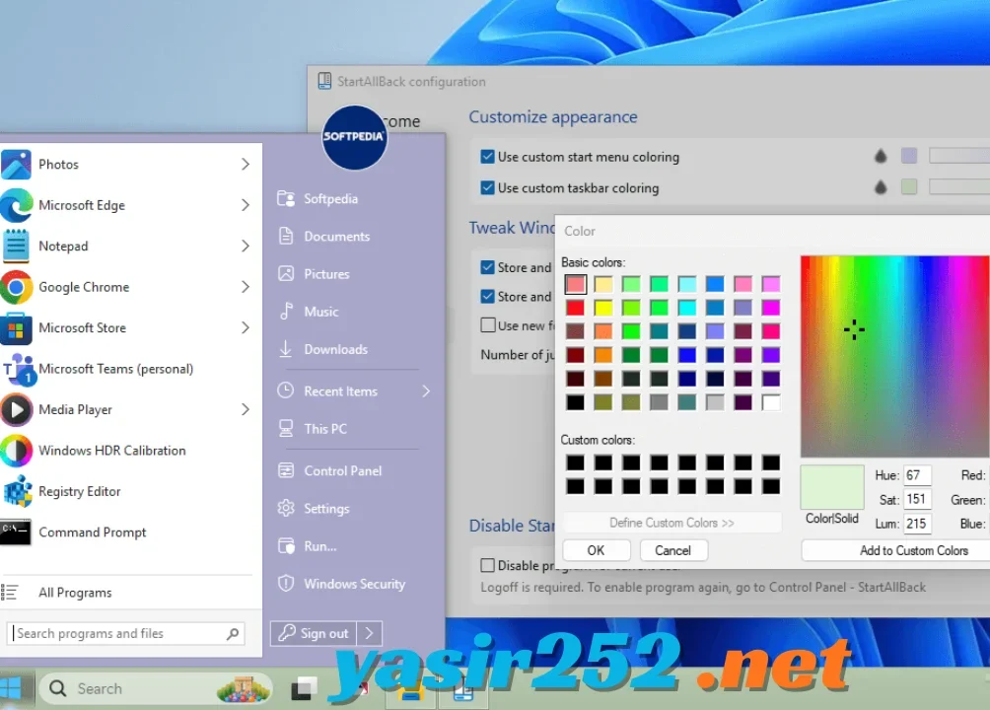Expand Google Chrome submenu arrow
The height and width of the screenshot is (710, 990).
[246, 287]
